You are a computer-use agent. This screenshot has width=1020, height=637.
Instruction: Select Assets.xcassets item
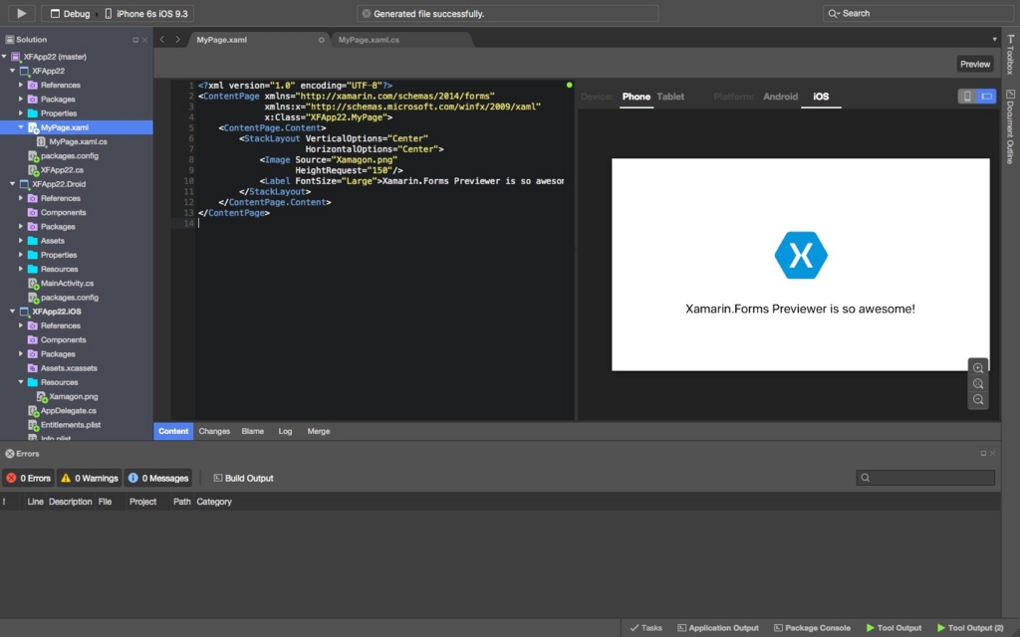click(x=69, y=368)
